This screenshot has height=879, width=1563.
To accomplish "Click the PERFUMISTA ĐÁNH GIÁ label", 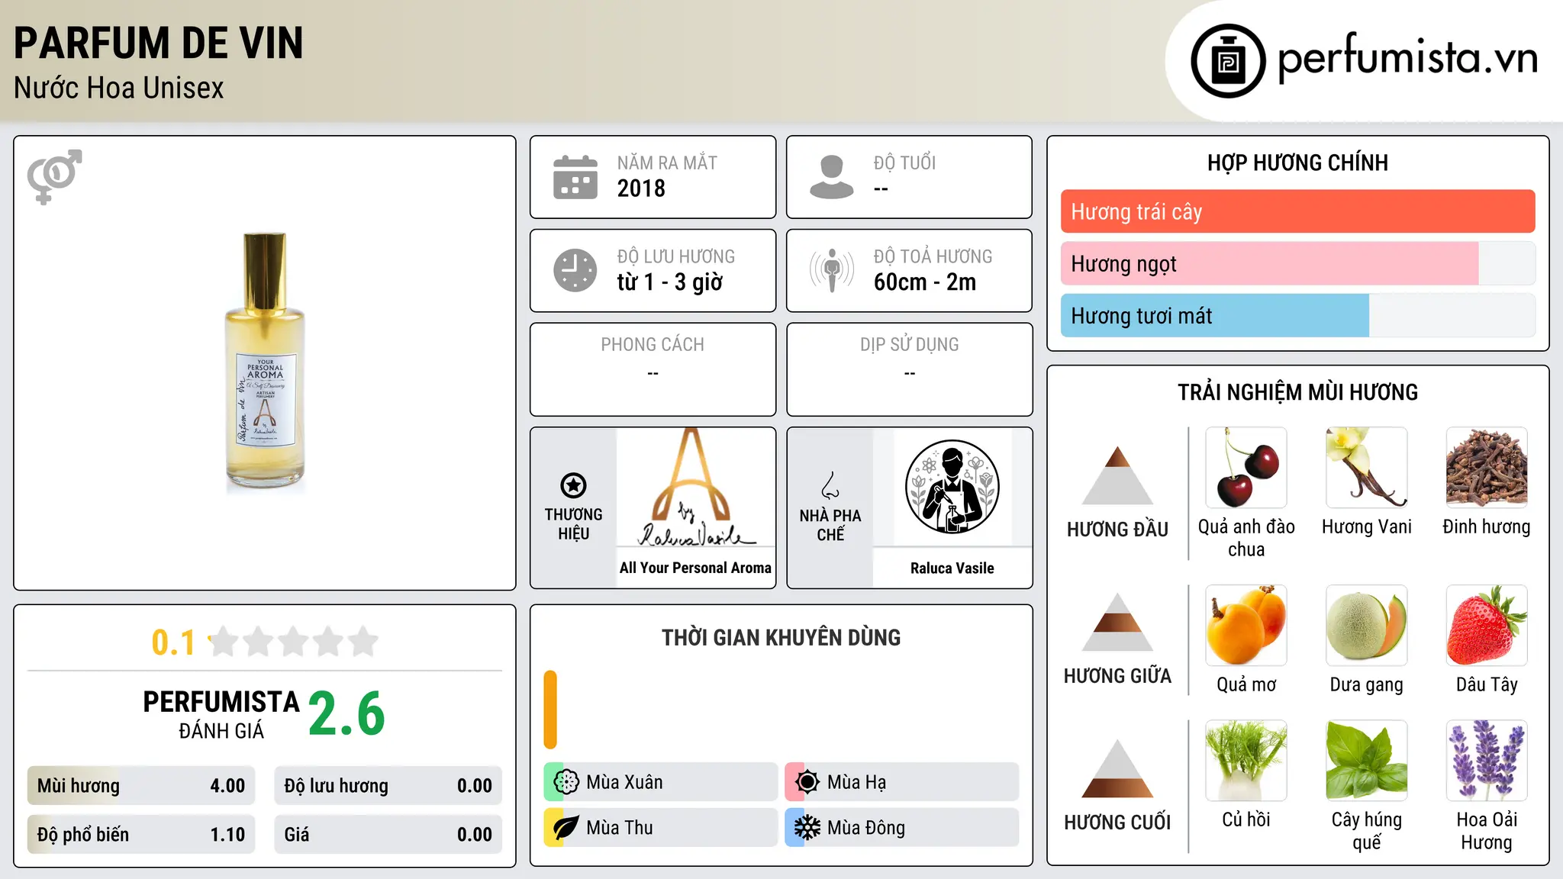I will click(x=221, y=714).
